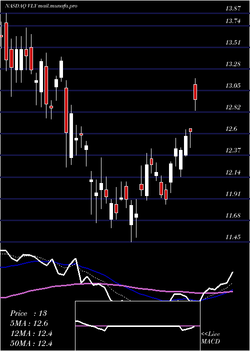
Task: Click the 5MA : 12.6 readout
Action: (x=29, y=323)
